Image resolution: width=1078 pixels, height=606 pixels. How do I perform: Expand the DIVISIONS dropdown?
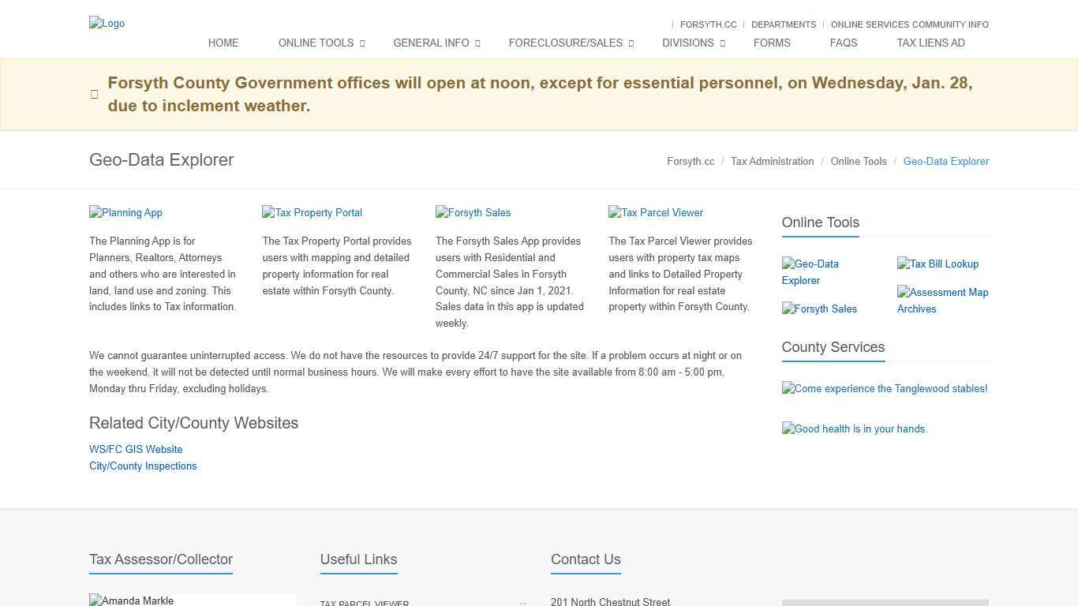[x=687, y=43]
